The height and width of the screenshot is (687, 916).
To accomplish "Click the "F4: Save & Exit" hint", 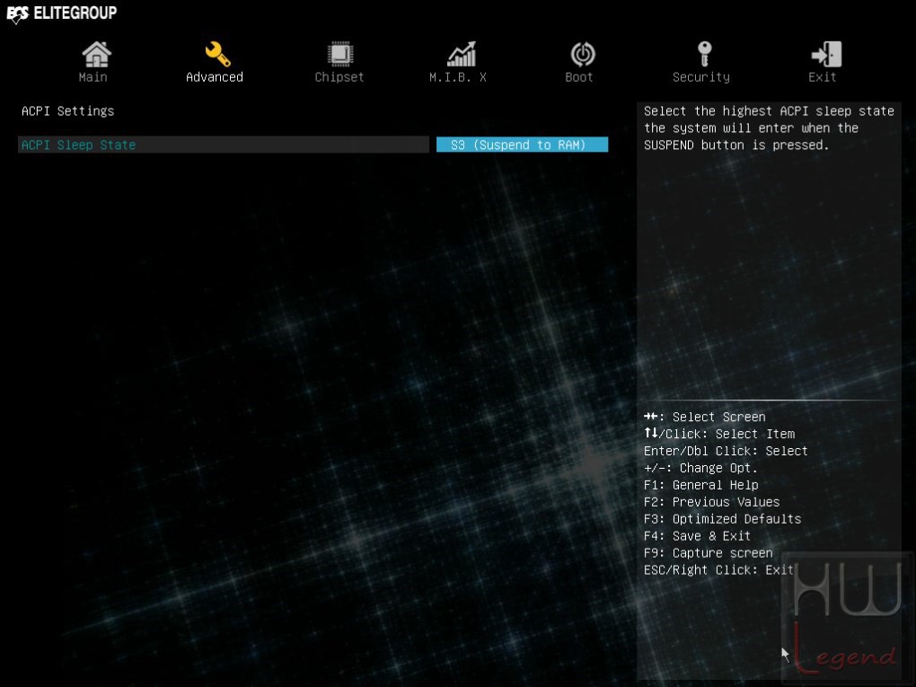I will coord(697,536).
